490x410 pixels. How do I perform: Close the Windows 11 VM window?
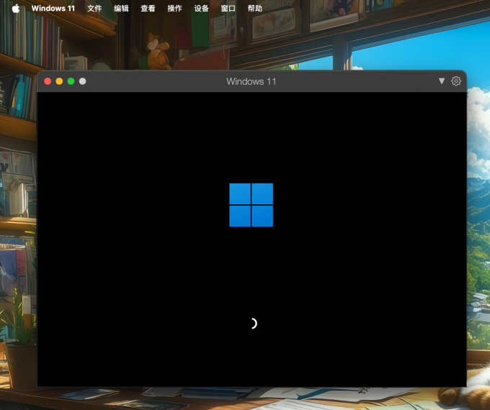(48, 81)
